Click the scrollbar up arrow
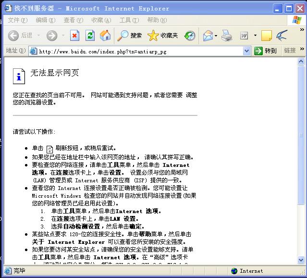 click(301, 62)
